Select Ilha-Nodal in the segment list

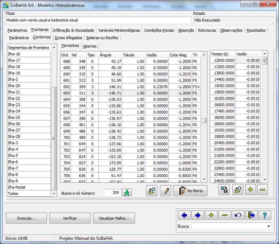[29, 187]
